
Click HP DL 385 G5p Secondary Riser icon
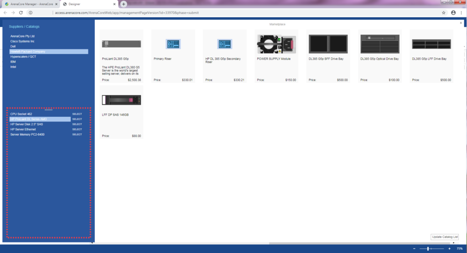[224, 44]
